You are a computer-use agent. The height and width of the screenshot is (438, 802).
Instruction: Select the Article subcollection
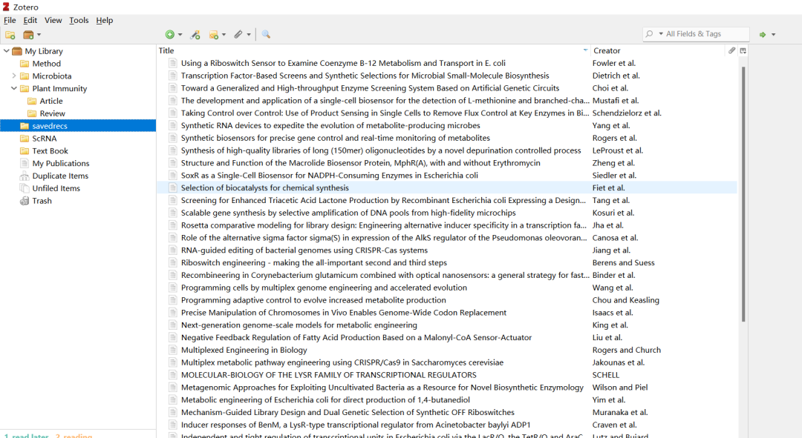[51, 101]
